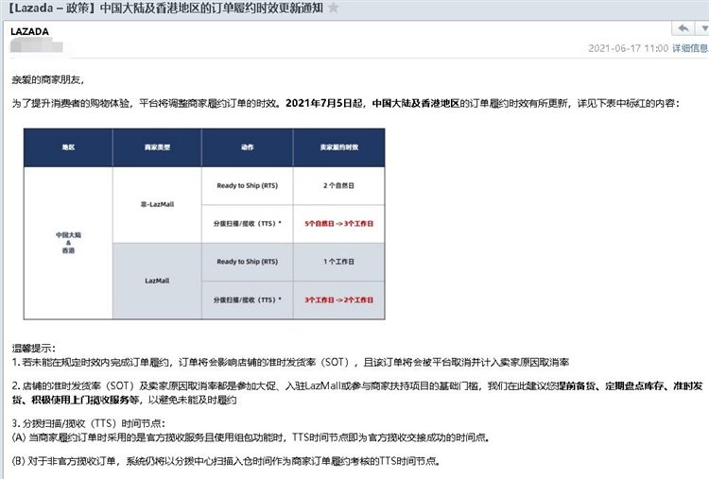Star this email with the star icon
The height and width of the screenshot is (479, 709).
[x=334, y=8]
